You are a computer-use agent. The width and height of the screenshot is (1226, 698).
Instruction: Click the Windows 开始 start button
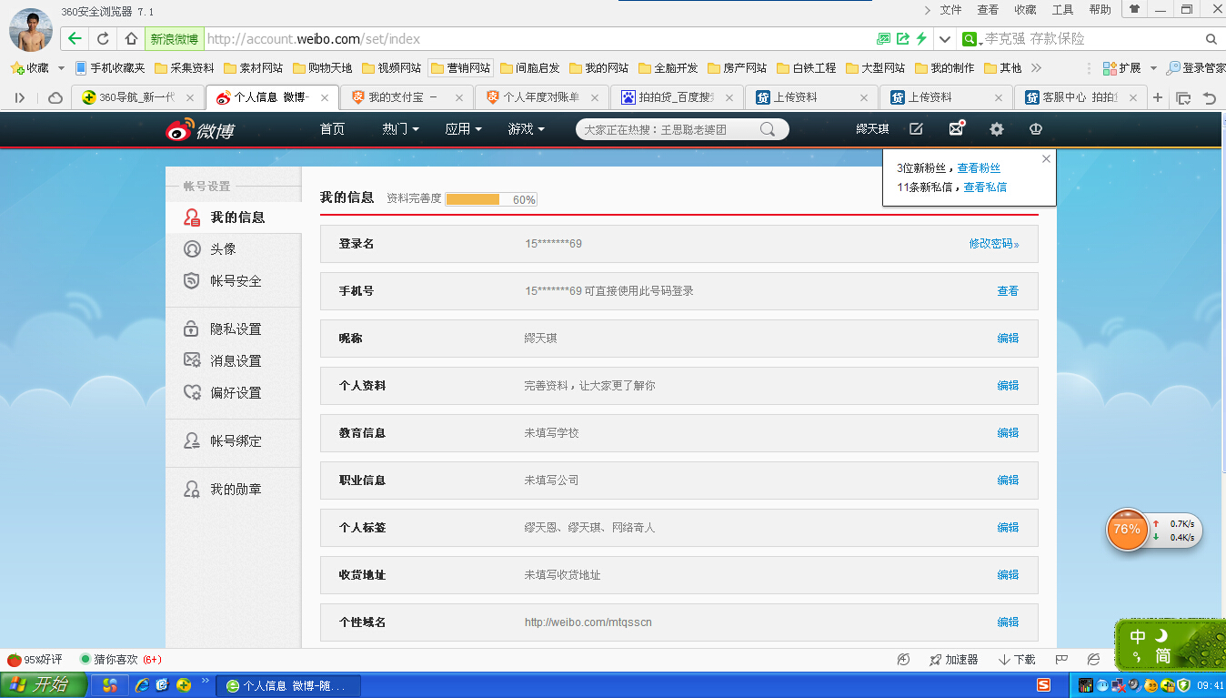point(43,685)
